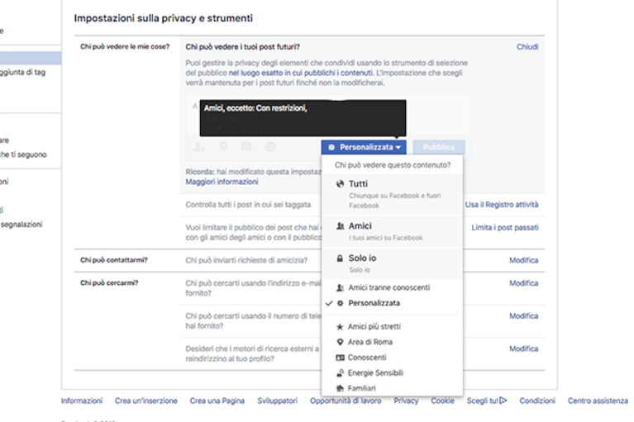The image size is (634, 422).
Task: Choose Familiari list
Action: pos(392,388)
